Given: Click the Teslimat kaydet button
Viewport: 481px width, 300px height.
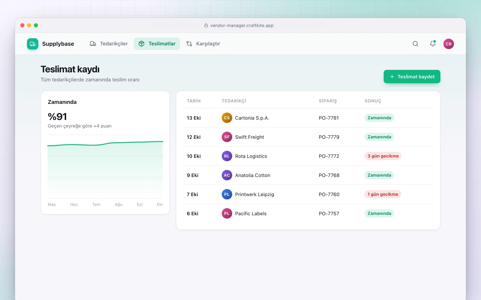Looking at the screenshot, I should [412, 76].
